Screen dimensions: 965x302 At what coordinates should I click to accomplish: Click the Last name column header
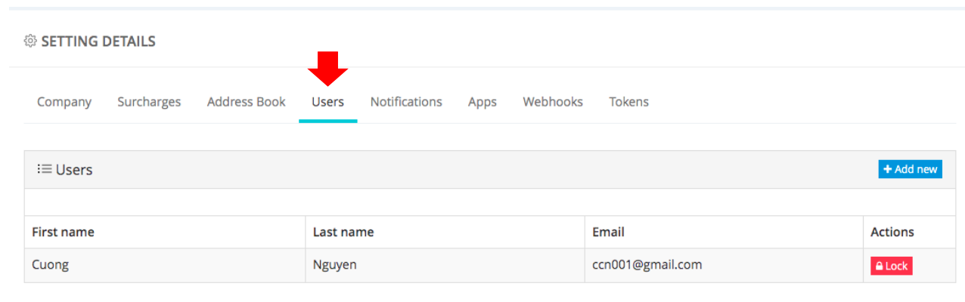click(x=343, y=232)
